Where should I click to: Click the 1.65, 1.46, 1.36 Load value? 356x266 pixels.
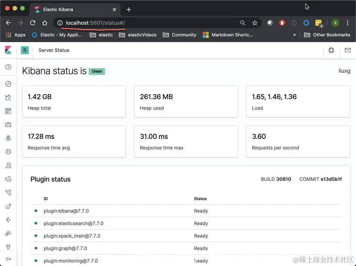pyautogui.click(x=274, y=97)
